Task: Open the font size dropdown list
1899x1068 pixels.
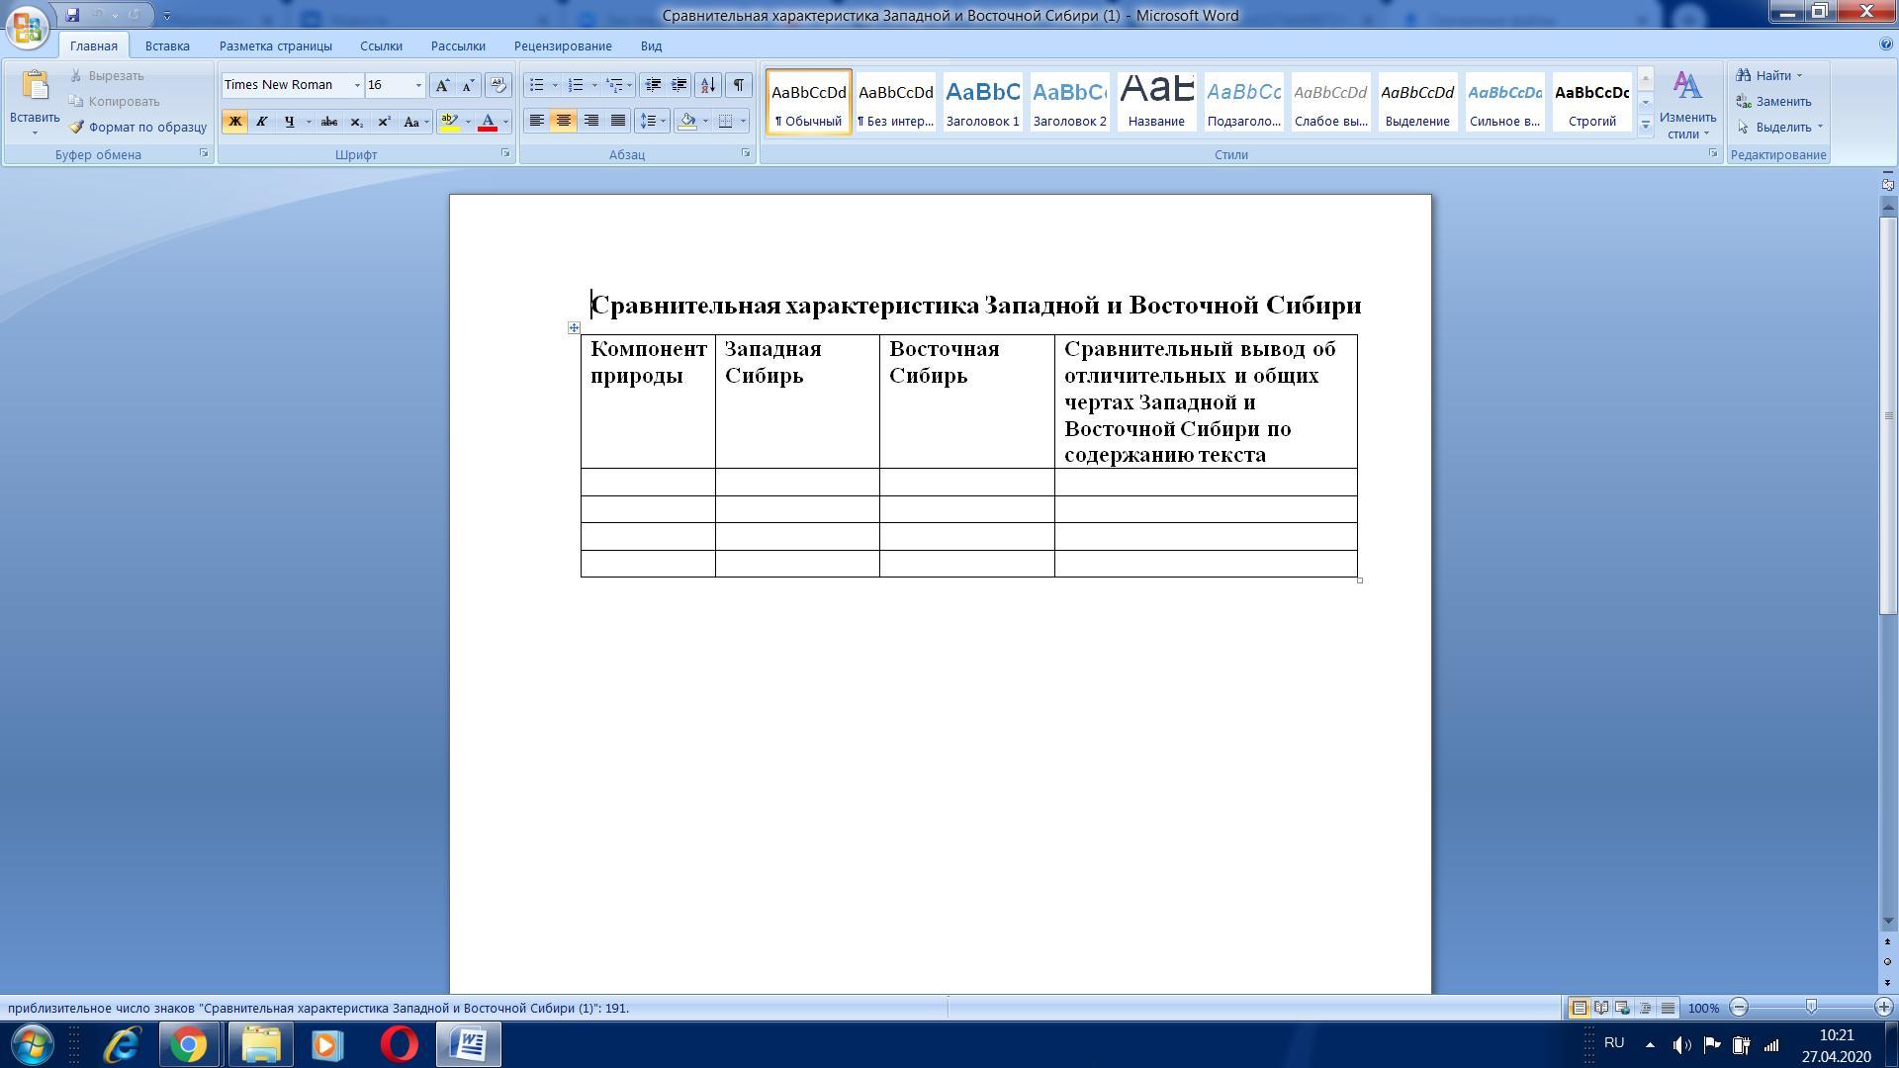Action: point(418,85)
